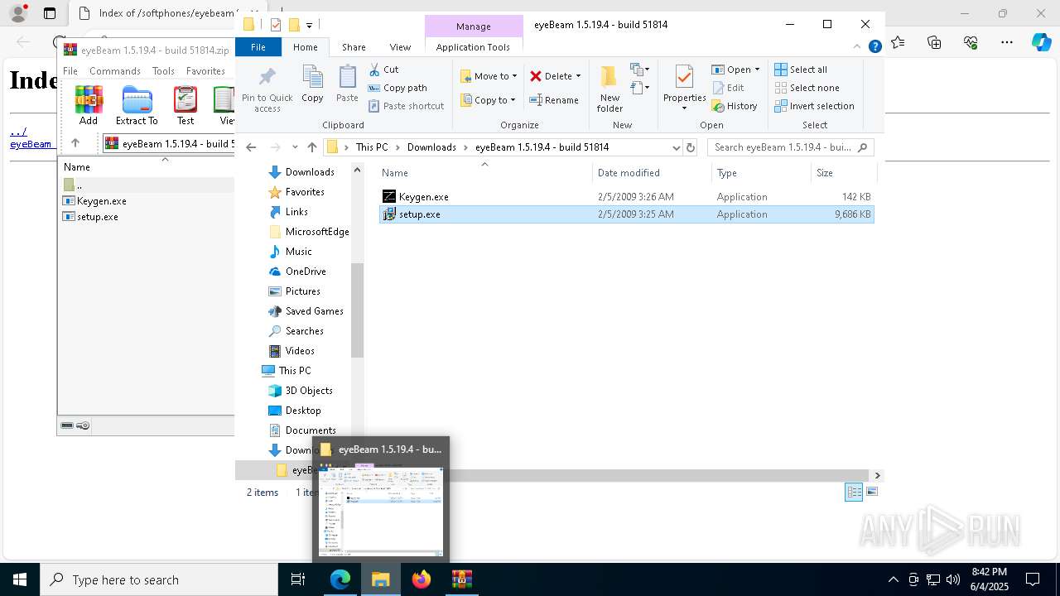Click Select all in ribbon
The image size is (1060, 596).
[x=801, y=70]
